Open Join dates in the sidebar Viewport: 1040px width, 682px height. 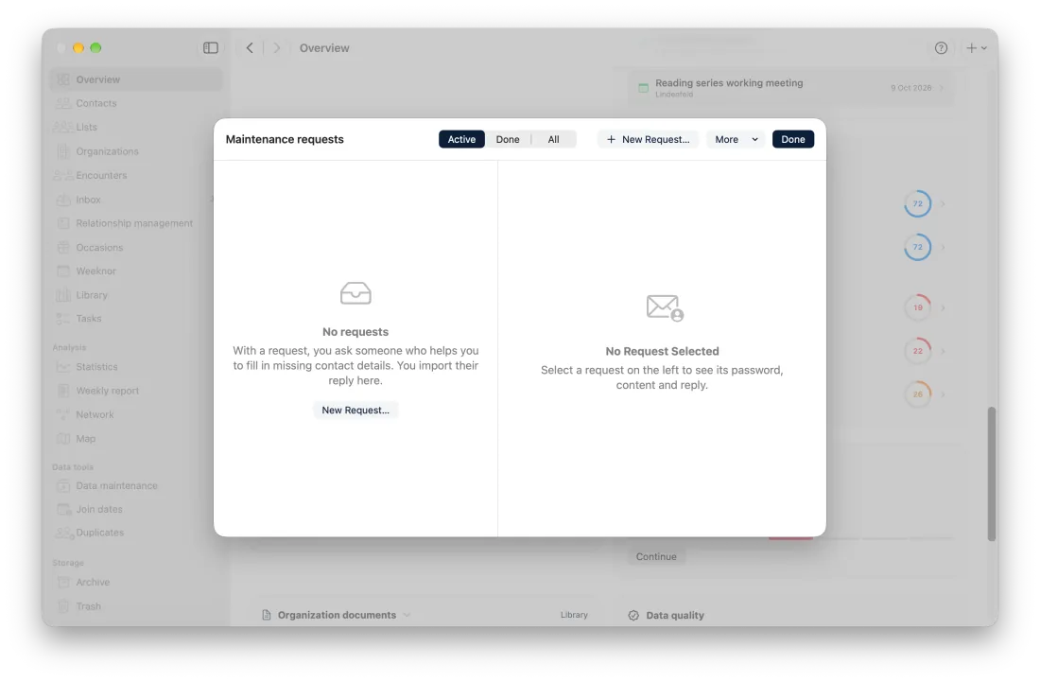coord(136,509)
